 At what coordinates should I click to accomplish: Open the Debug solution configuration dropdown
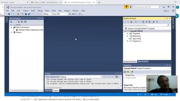coord(47,14)
